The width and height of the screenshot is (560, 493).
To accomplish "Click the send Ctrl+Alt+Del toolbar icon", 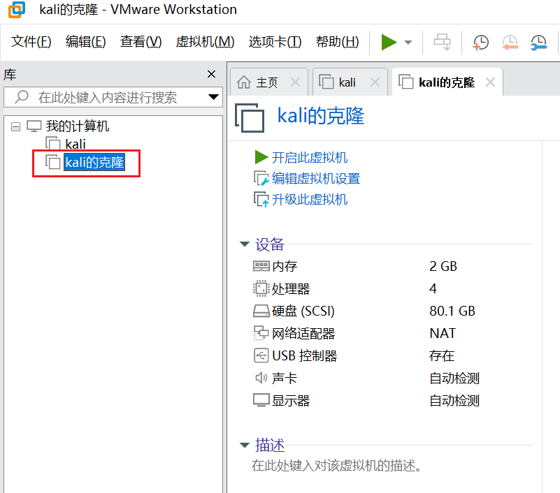I will pyautogui.click(x=442, y=42).
